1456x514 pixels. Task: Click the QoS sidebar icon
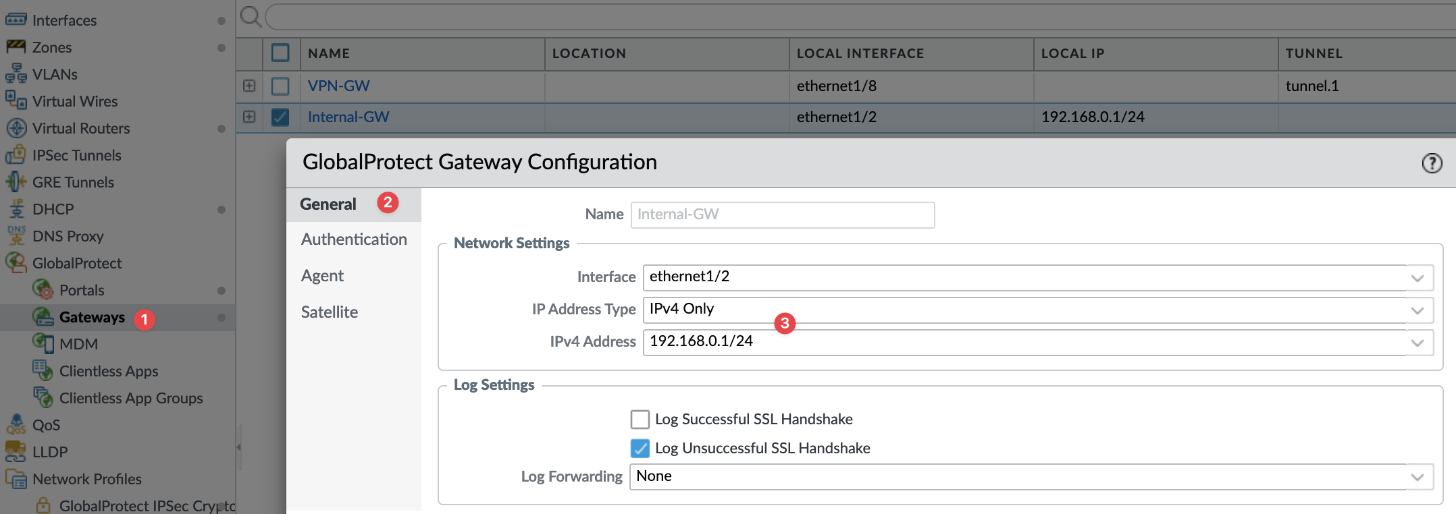click(16, 424)
